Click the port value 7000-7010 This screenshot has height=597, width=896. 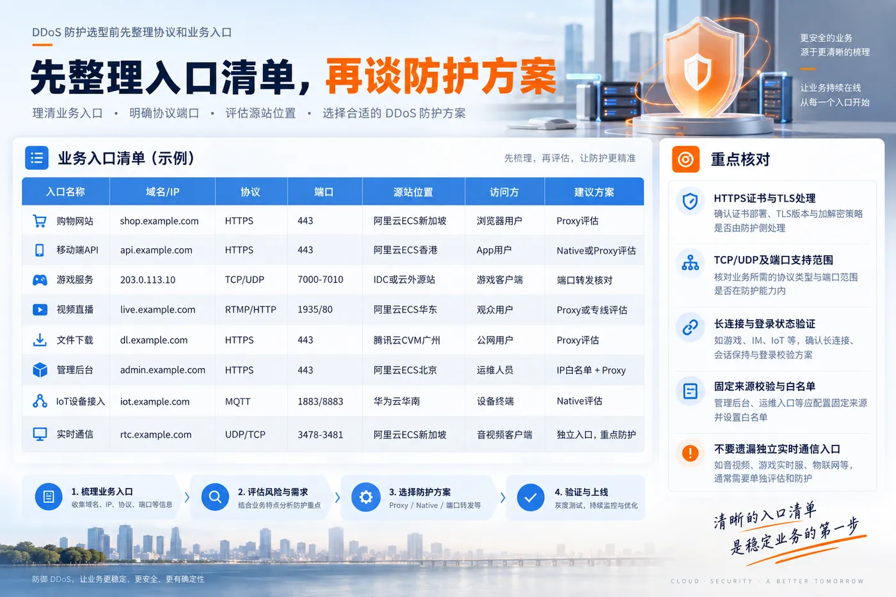point(320,280)
